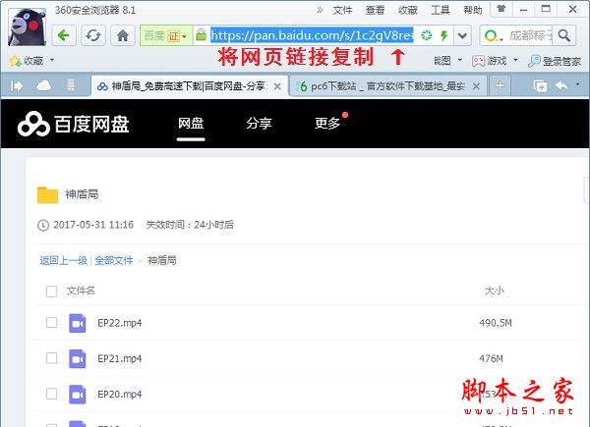
Task: Open the address bar history dropdown arrow
Action: coord(462,35)
